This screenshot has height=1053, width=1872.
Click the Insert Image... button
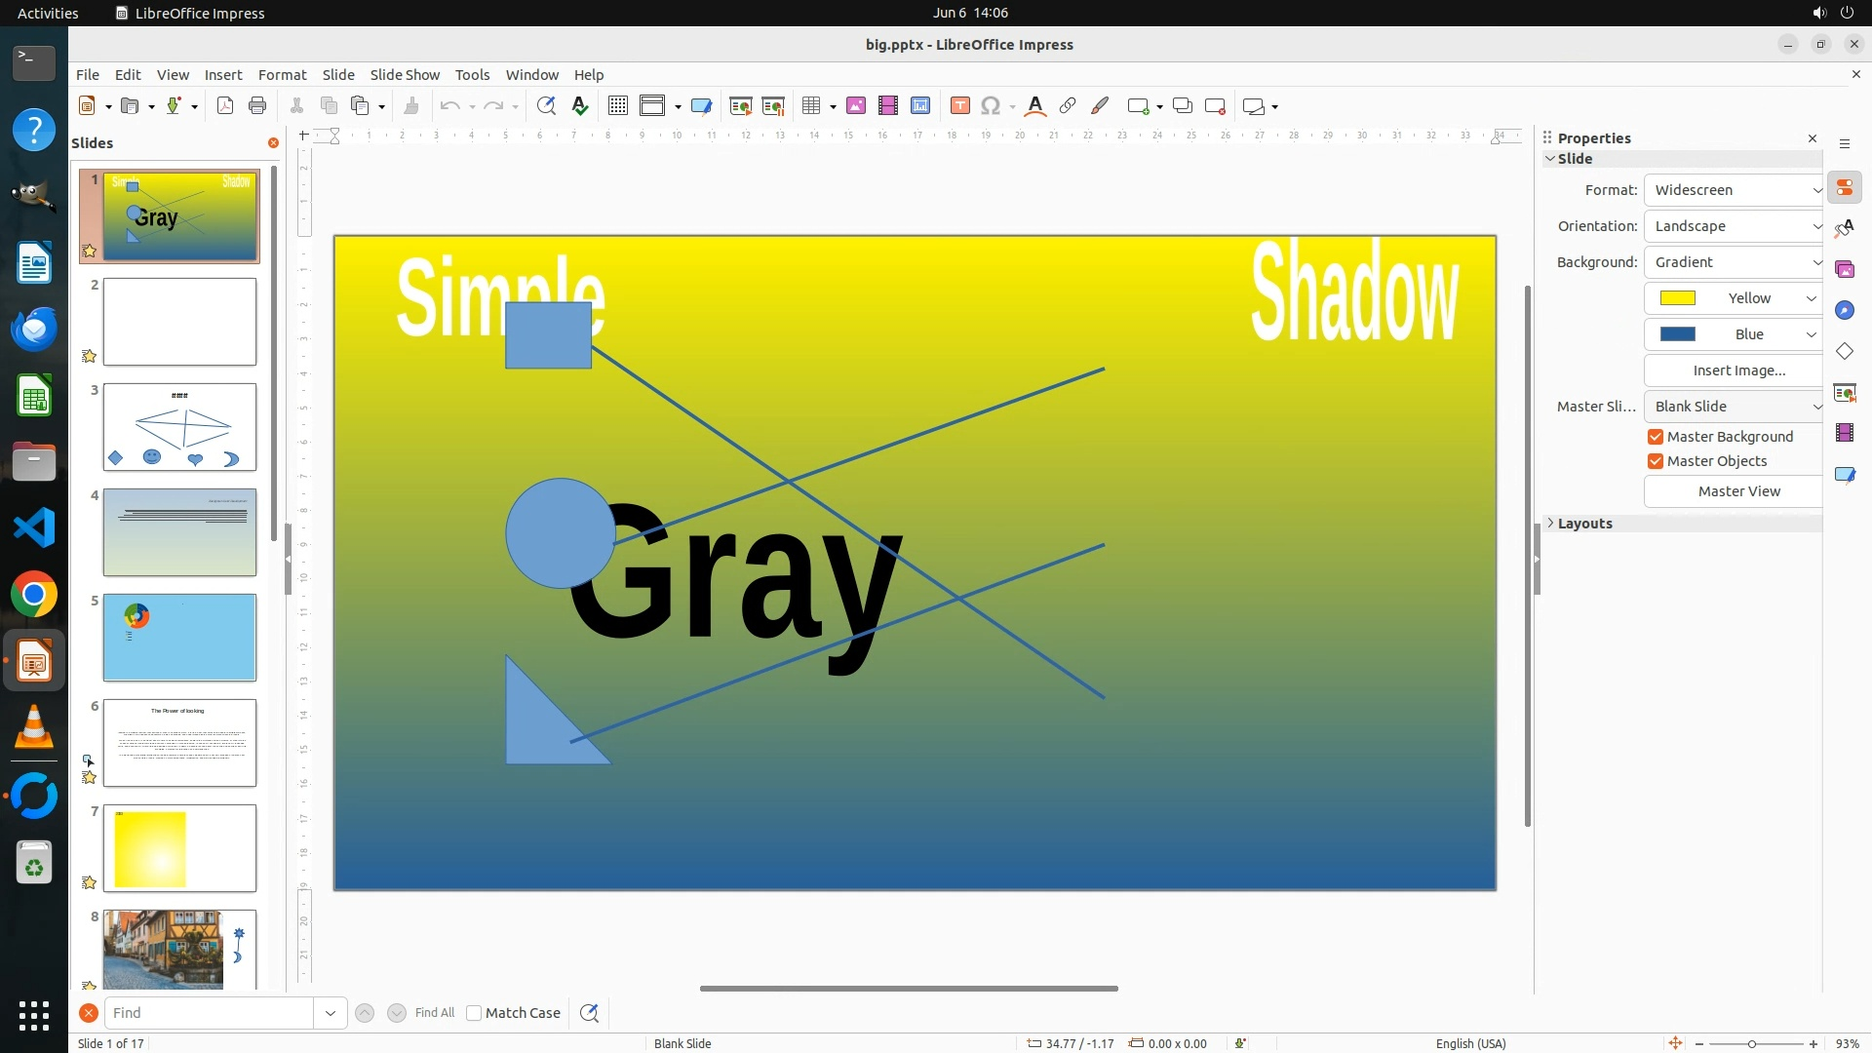1738,370
